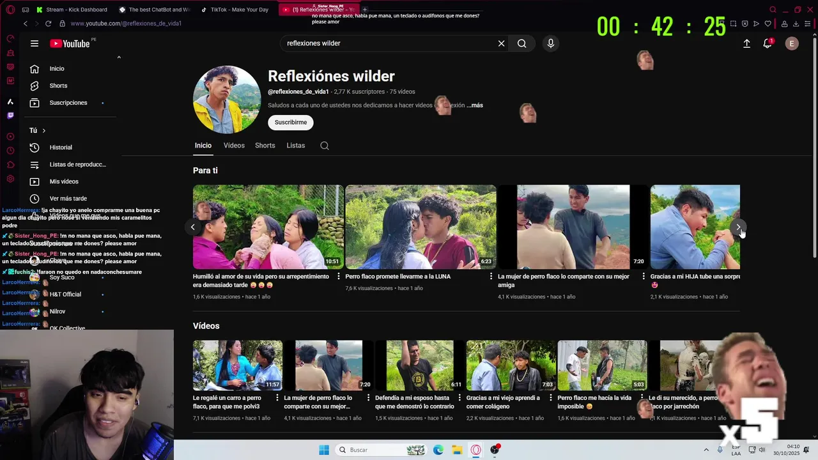The width and height of the screenshot is (818, 460).
Task: Show hidden system tray icons
Action: (x=706, y=450)
